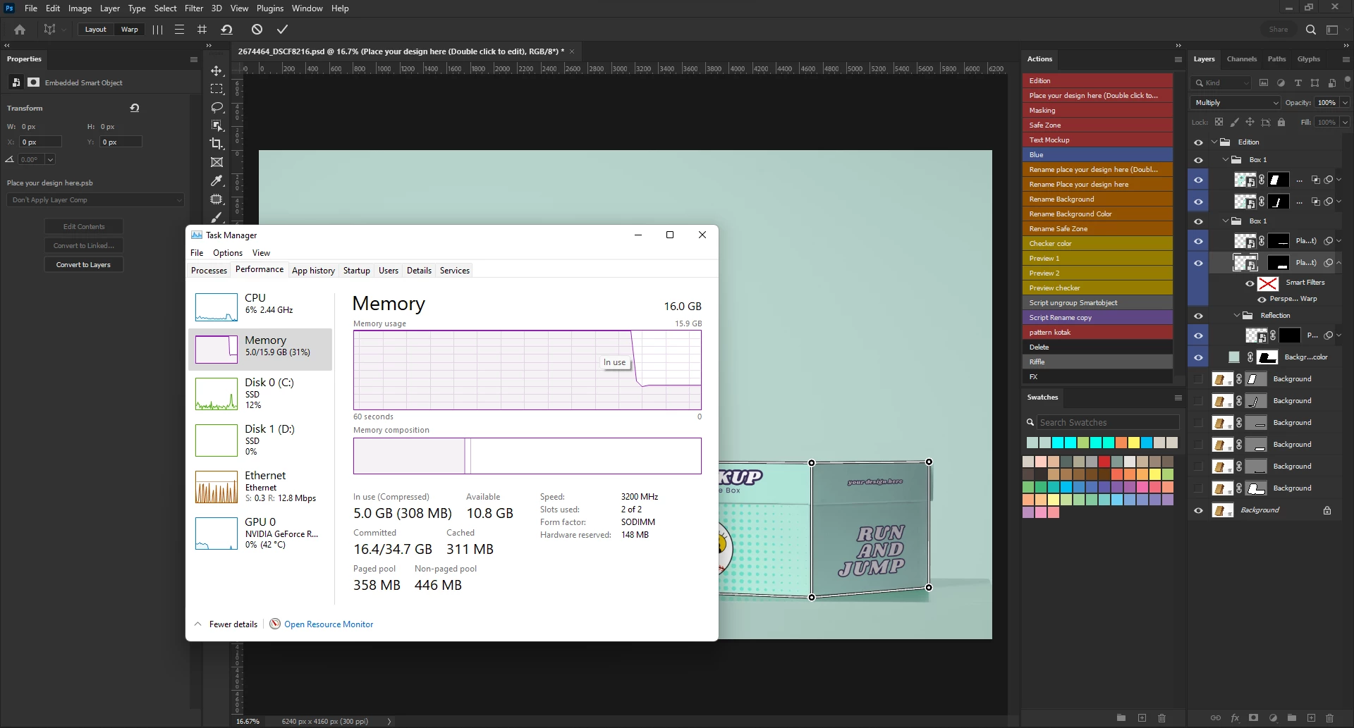Image resolution: width=1354 pixels, height=728 pixels.
Task: Open Task Manager App history tab
Action: (x=313, y=271)
